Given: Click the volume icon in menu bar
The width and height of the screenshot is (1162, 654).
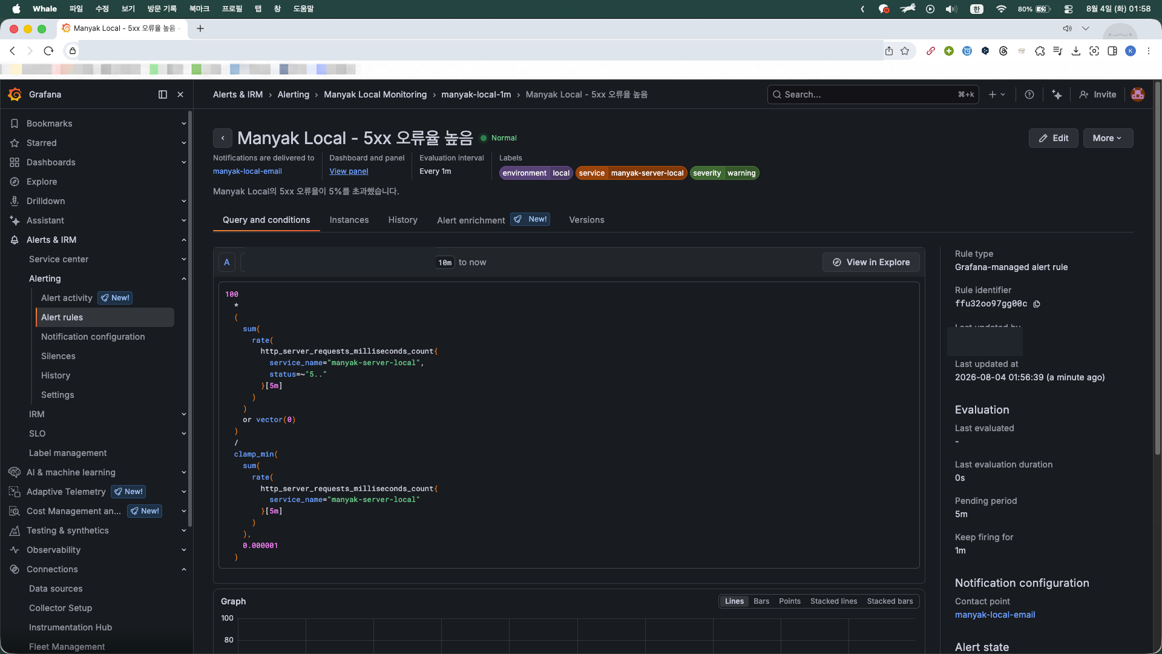Looking at the screenshot, I should (951, 9).
